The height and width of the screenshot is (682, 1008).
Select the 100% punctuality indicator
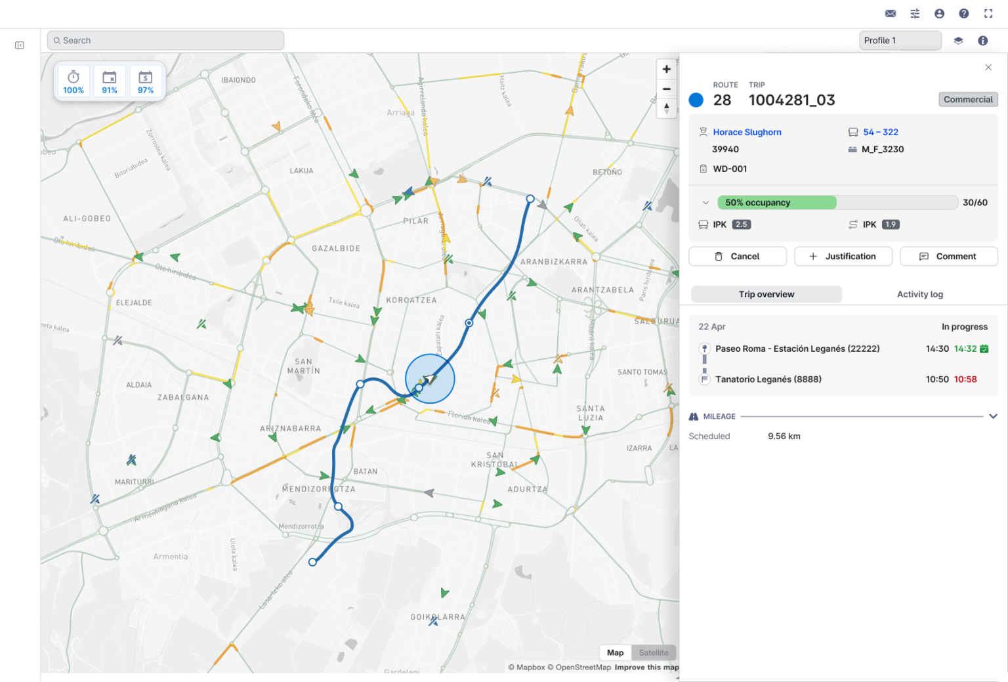pyautogui.click(x=73, y=82)
